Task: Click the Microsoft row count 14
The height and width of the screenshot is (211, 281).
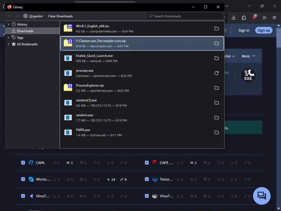Action: point(111,179)
